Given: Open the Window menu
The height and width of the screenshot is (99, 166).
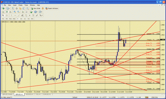Looking at the screenshot, I should [32, 5].
